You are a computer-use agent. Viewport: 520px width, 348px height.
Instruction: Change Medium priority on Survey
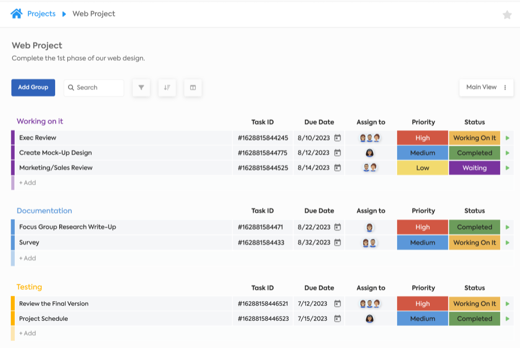(x=422, y=242)
